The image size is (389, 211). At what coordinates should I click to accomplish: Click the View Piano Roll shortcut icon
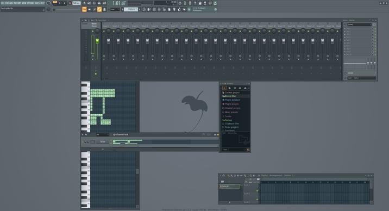(x=149, y=9)
